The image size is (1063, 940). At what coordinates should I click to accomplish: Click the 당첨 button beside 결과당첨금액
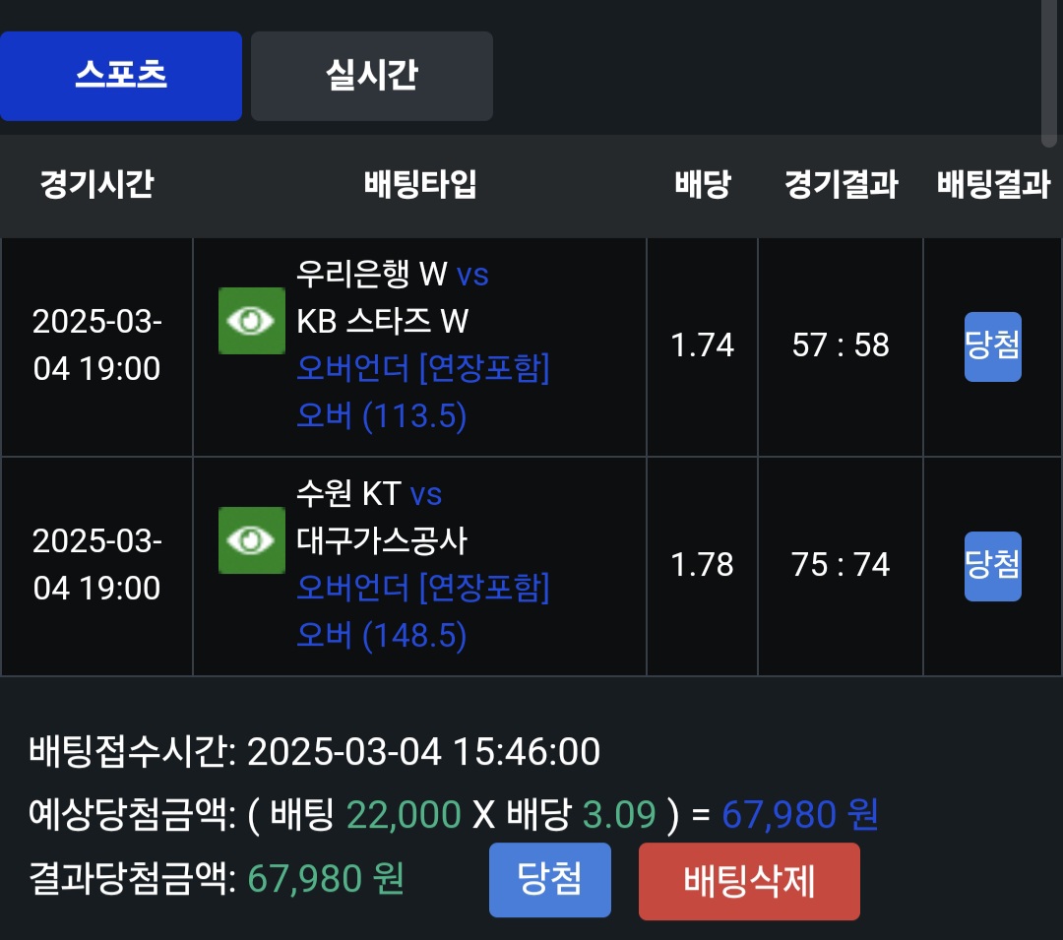coord(550,880)
